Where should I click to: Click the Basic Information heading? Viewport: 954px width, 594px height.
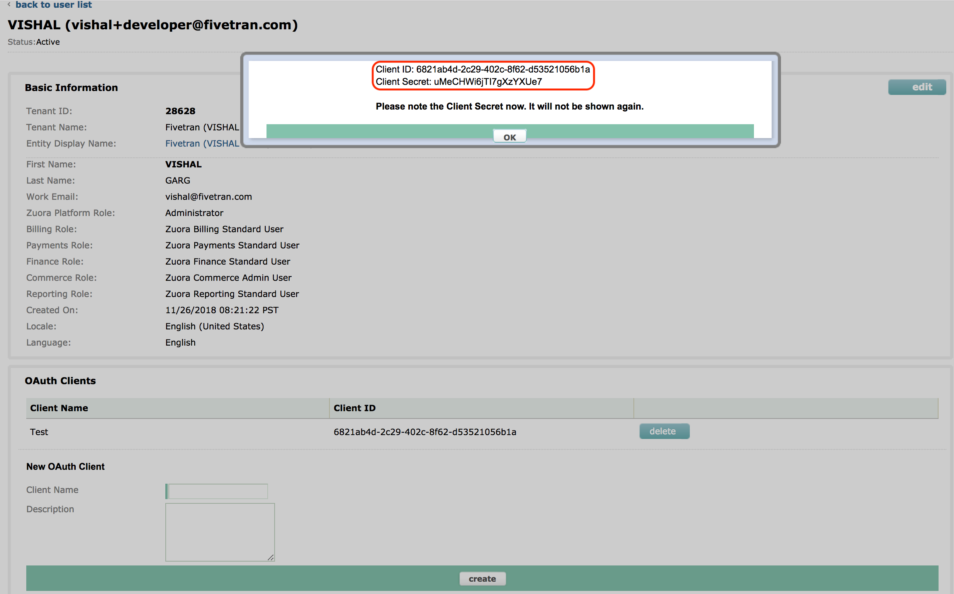(71, 88)
